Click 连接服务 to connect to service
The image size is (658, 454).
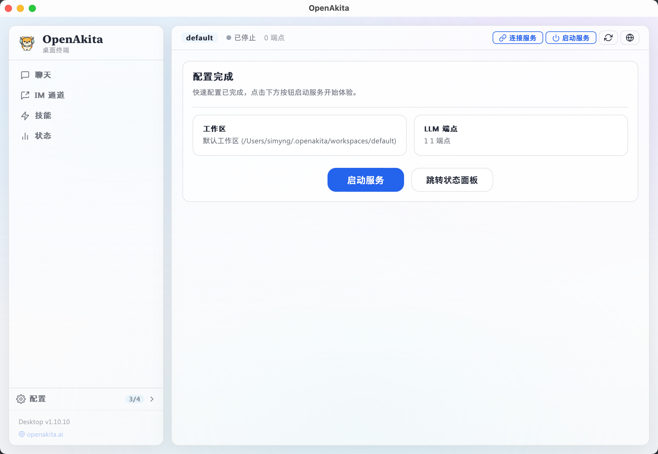tap(517, 38)
